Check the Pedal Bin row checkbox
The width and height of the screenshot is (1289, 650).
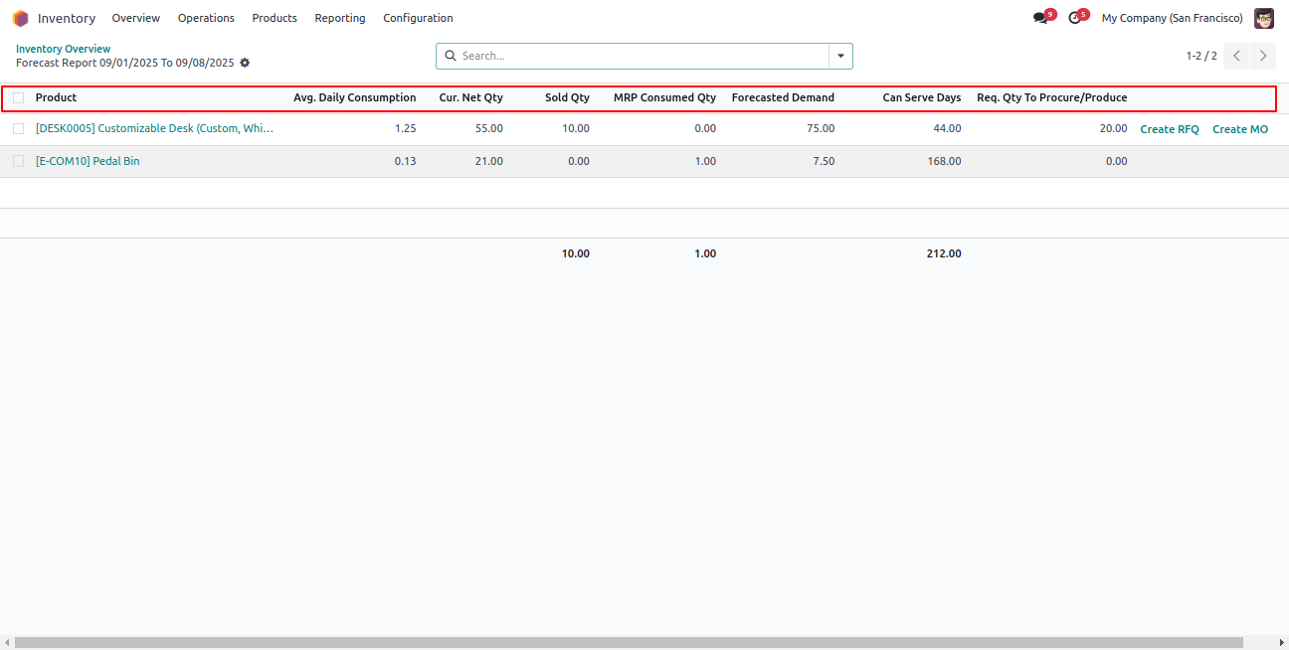coord(18,161)
